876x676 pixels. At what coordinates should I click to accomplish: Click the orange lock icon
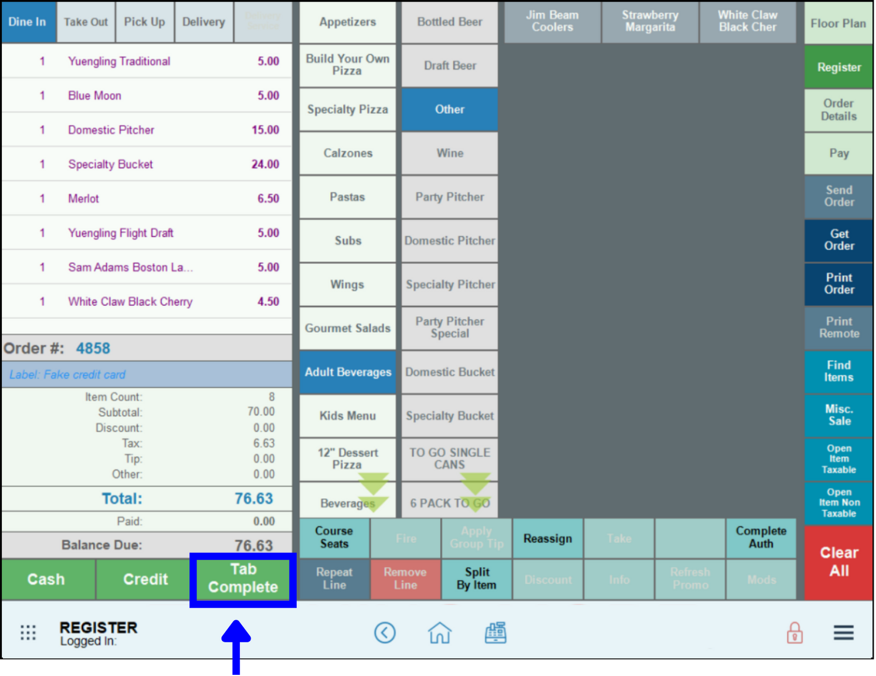coord(794,633)
